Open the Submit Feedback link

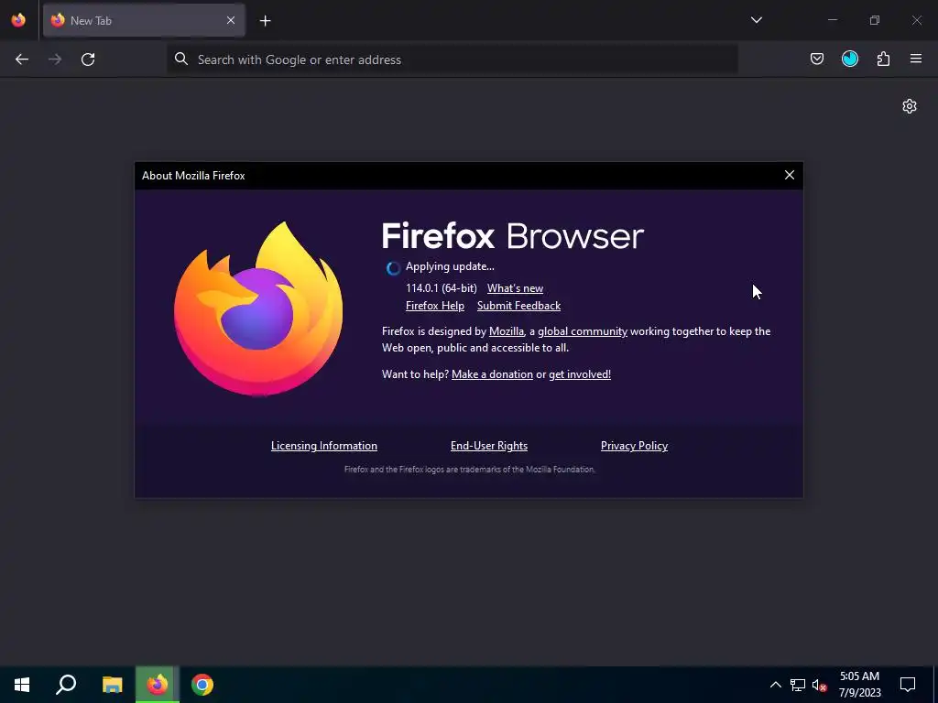click(x=518, y=306)
